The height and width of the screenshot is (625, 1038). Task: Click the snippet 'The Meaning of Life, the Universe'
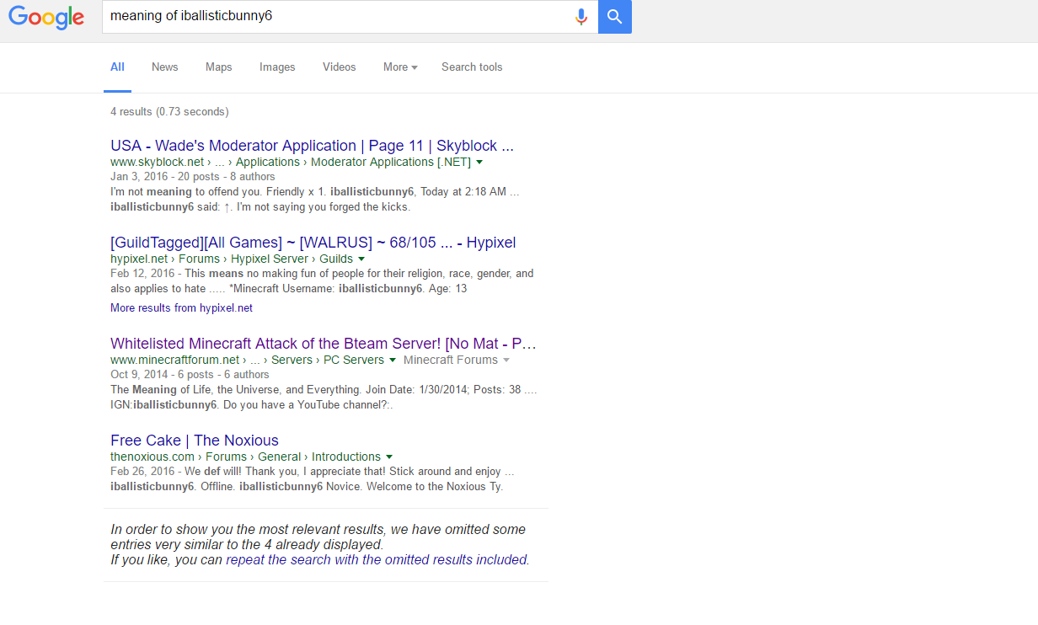point(324,398)
